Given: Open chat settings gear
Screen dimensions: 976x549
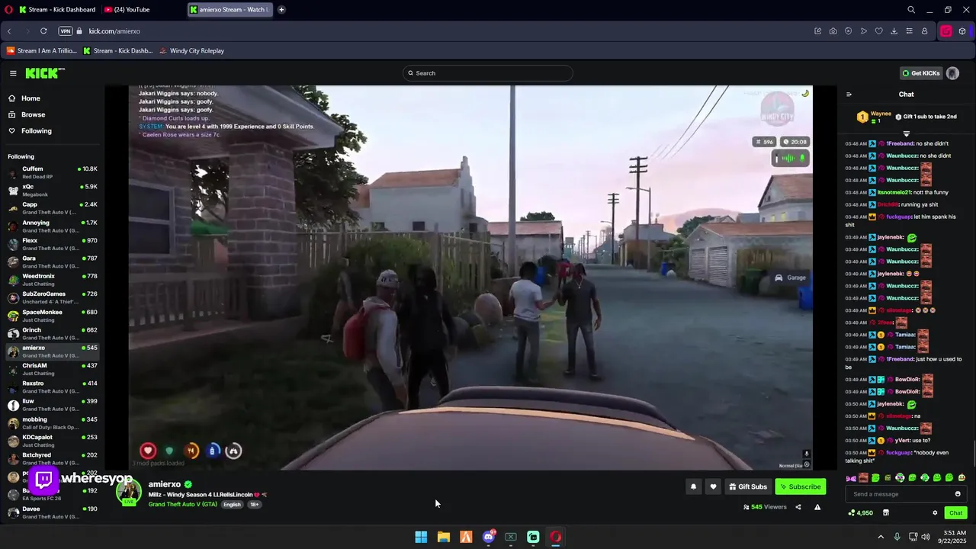Looking at the screenshot, I should point(935,513).
